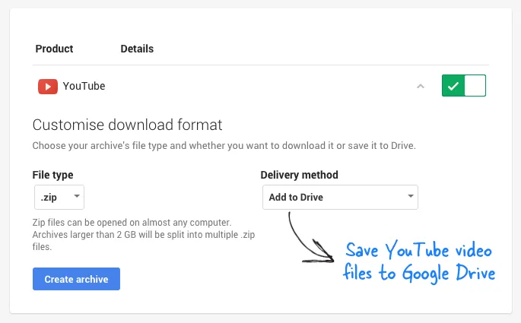
Task: Click the Product column header
Action: coord(54,49)
